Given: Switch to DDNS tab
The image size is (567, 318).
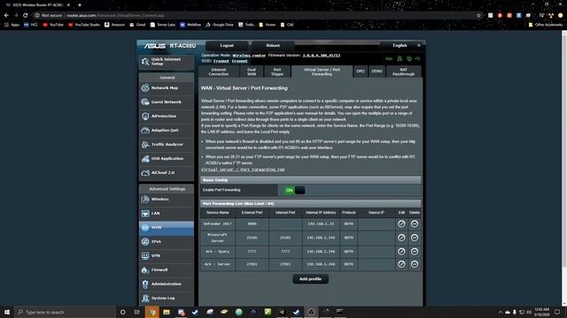Looking at the screenshot, I should [377, 72].
